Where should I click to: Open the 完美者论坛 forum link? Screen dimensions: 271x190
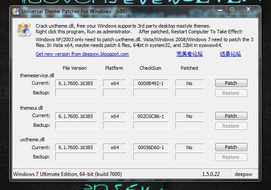coord(189,54)
